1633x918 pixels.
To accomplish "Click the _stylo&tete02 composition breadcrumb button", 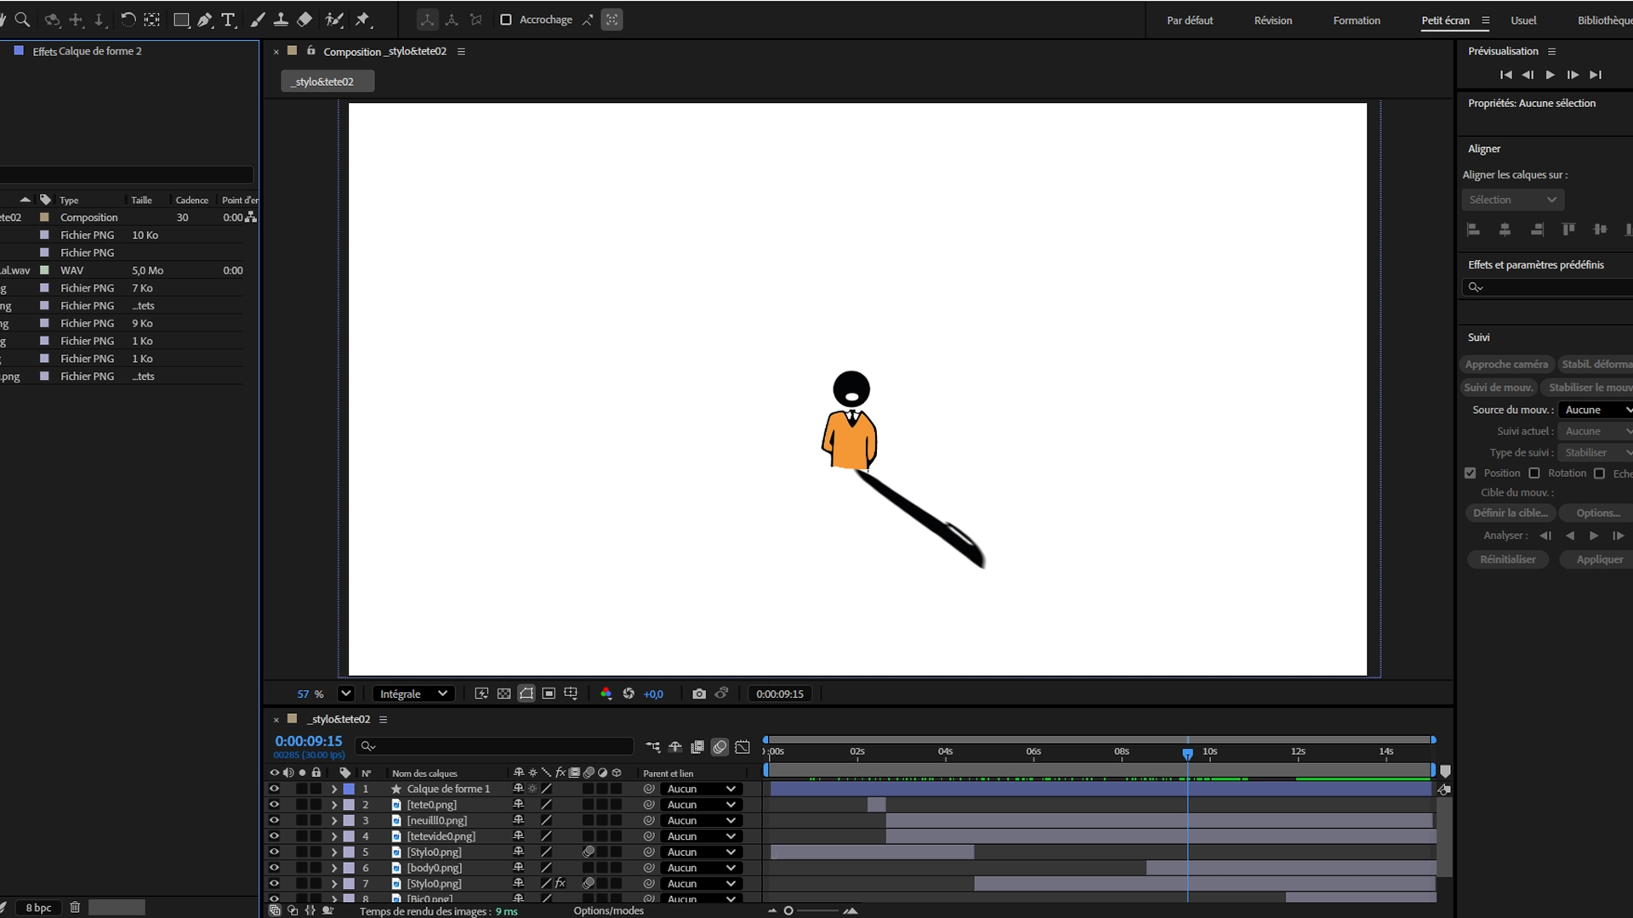I will click(327, 82).
